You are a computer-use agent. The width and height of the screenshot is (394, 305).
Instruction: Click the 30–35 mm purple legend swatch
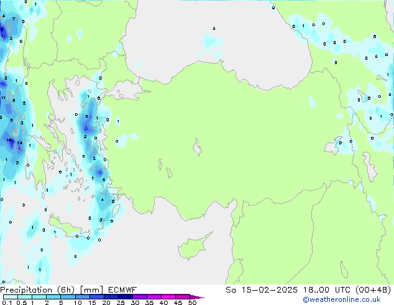point(140,297)
